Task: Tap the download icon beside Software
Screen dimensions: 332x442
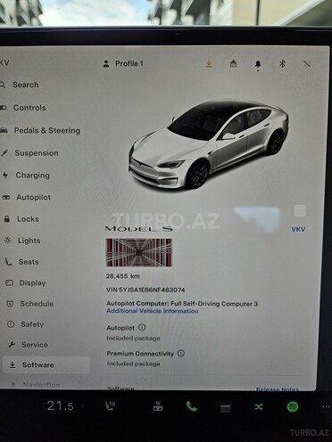Action: (x=12, y=364)
